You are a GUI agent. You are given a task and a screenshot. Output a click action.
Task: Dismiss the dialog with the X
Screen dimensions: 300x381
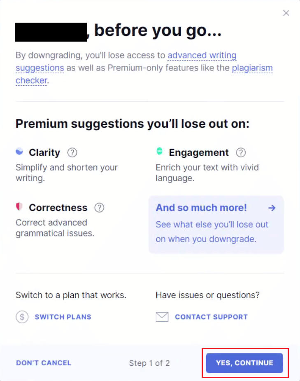(286, 13)
